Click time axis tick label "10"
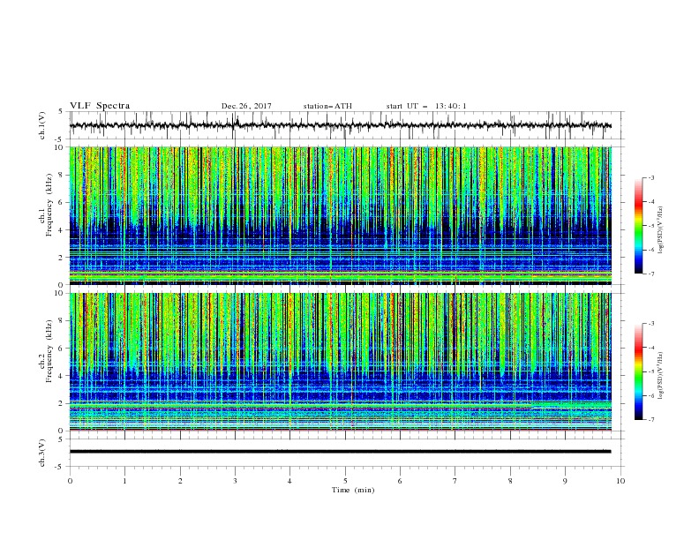699x540 pixels. (620, 481)
